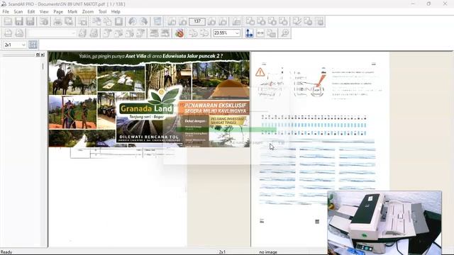Click the Copy toolbar icon
This screenshot has width=454, height=255.
(x=107, y=21)
